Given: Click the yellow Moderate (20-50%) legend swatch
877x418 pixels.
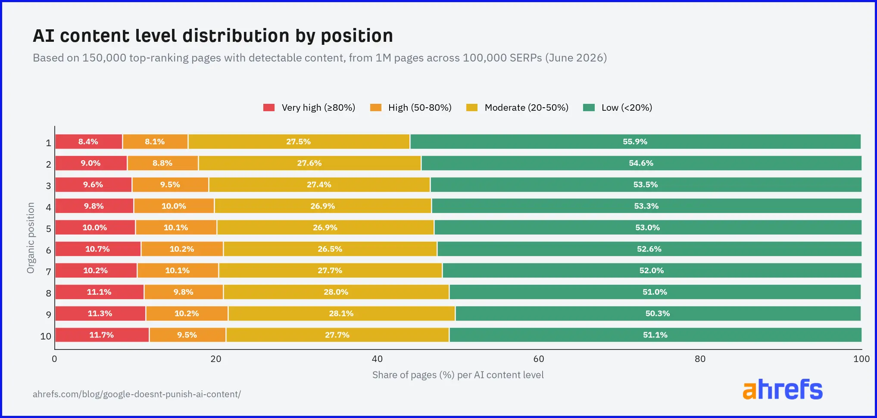Looking at the screenshot, I should (472, 108).
